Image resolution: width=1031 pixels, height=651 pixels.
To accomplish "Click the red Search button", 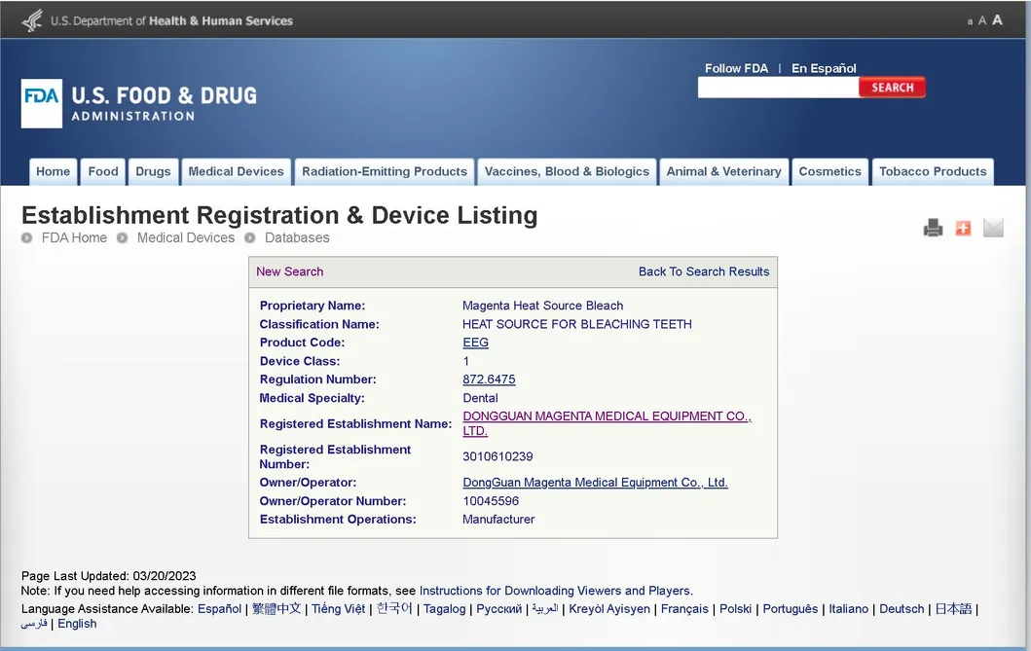I will [x=892, y=88].
